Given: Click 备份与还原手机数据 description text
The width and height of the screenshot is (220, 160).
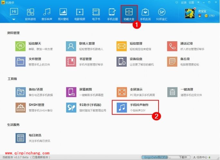Looking at the screenshot, I should click(41, 95).
